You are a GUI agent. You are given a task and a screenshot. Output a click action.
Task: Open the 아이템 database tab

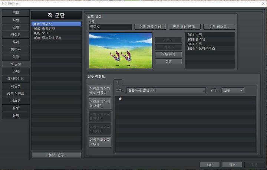pos(16,35)
